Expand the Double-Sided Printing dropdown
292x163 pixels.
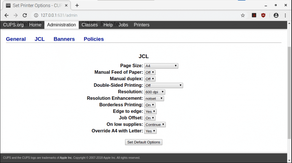[163, 86]
